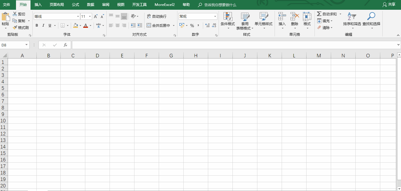Decrease font size with small A icon
Screen dimensions: 401x191
[x=102, y=17]
